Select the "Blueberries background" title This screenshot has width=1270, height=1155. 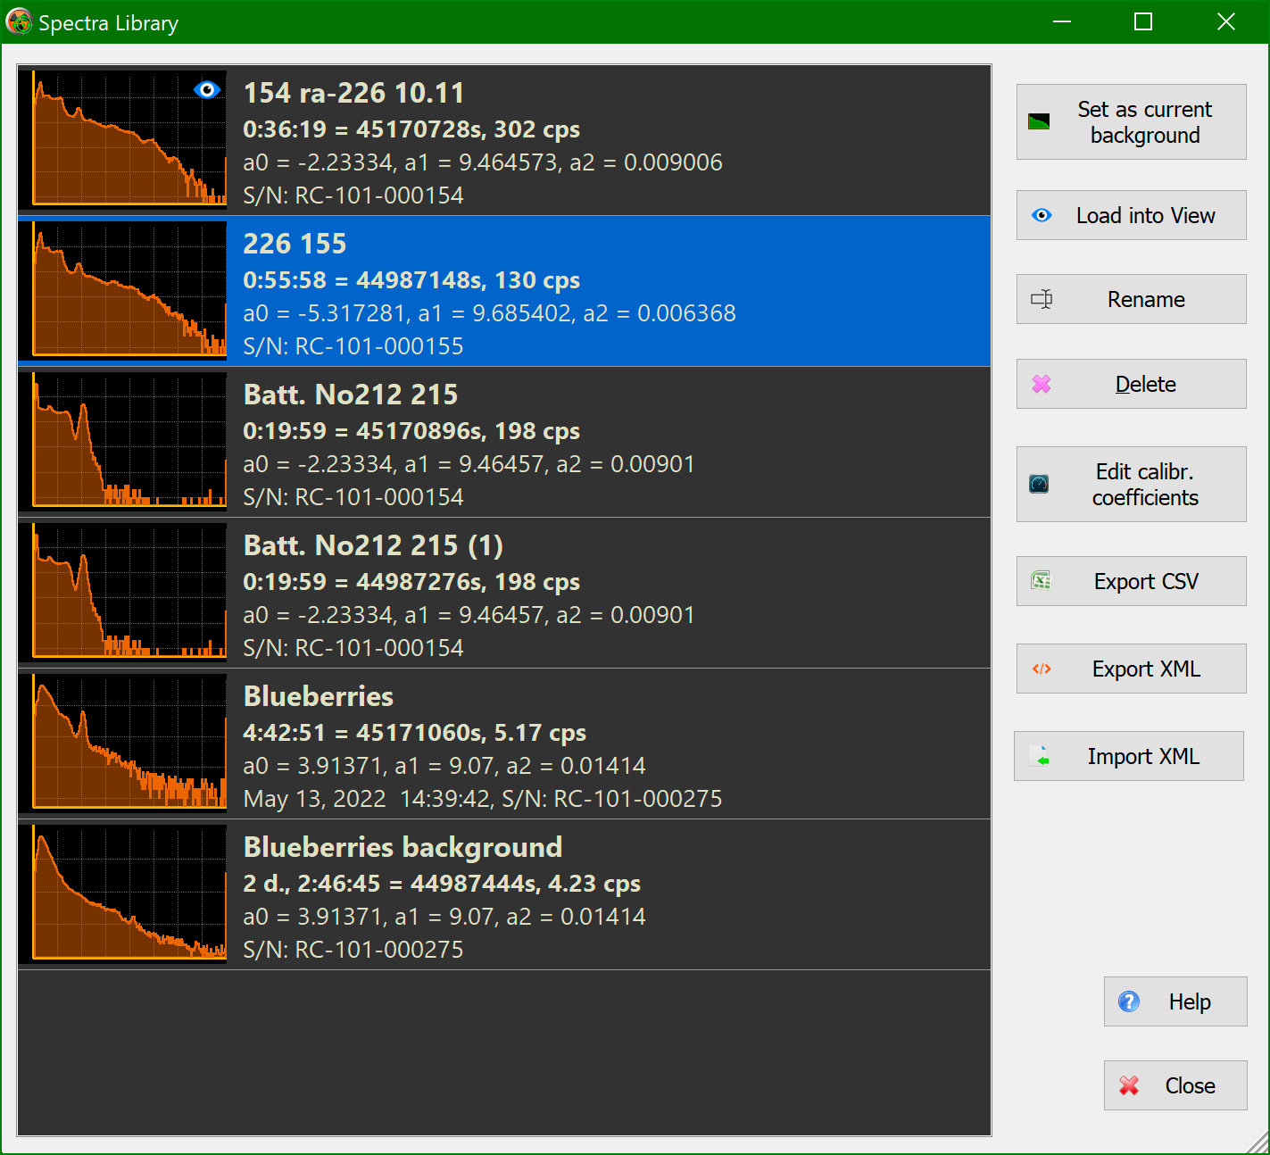(403, 847)
